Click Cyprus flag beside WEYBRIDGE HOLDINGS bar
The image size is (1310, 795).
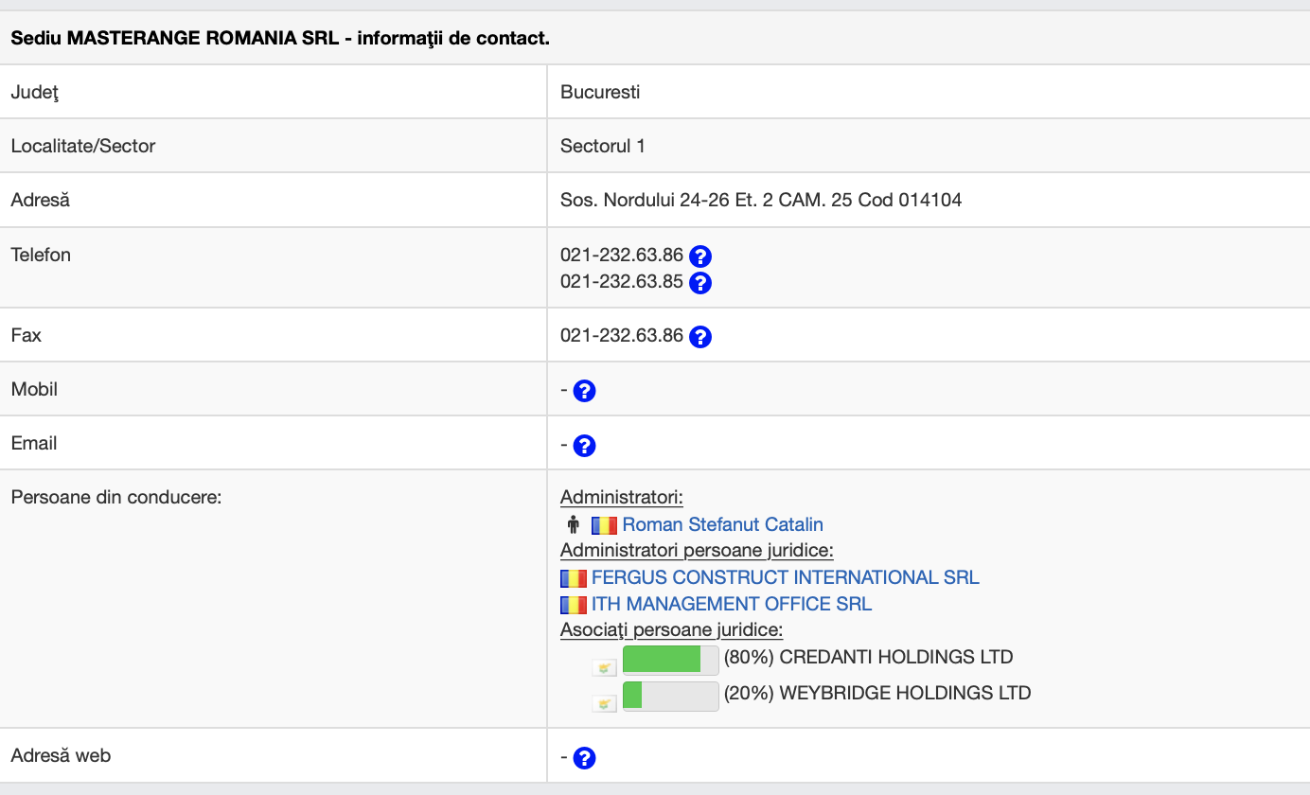[604, 702]
